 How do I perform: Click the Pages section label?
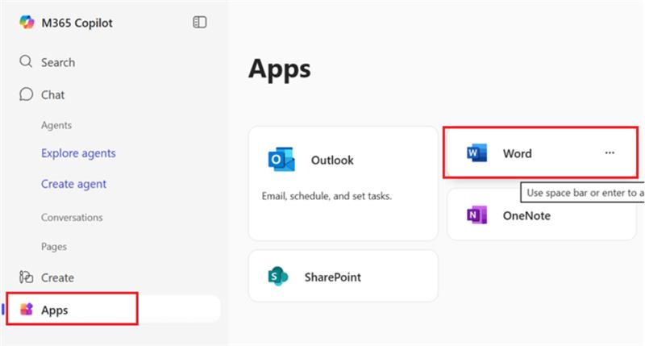[53, 247]
